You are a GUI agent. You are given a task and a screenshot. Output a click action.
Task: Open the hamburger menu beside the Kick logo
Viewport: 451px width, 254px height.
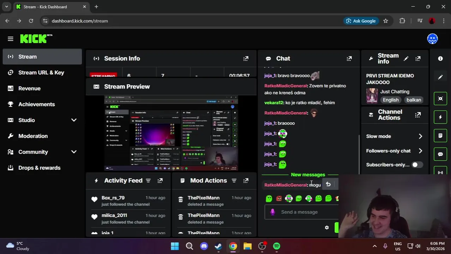11,39
